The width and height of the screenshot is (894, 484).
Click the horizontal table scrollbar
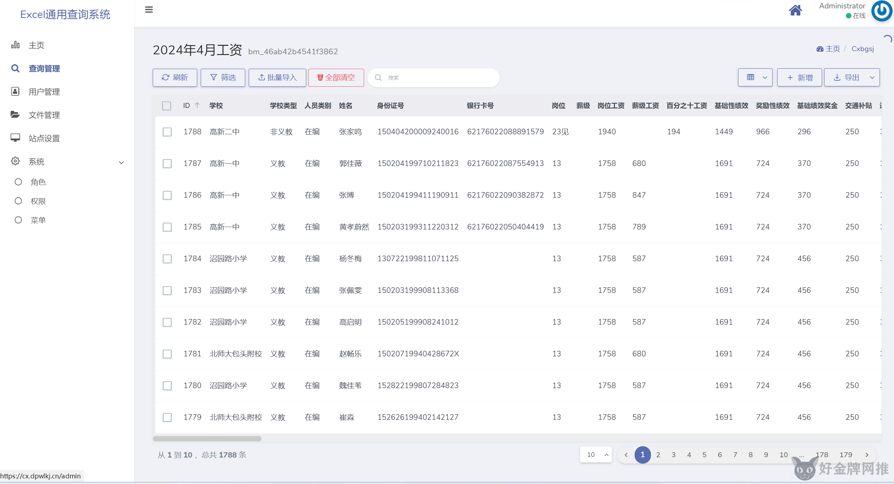(207, 439)
